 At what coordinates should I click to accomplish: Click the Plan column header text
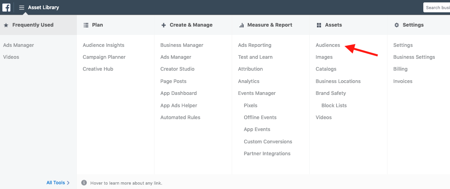click(97, 25)
